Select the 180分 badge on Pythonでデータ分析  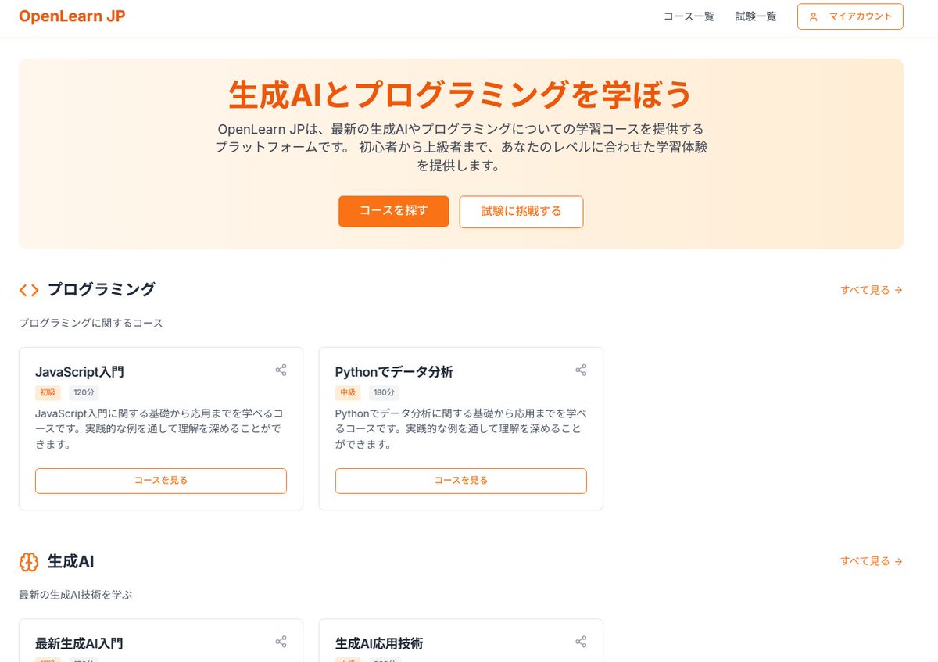[x=384, y=392]
